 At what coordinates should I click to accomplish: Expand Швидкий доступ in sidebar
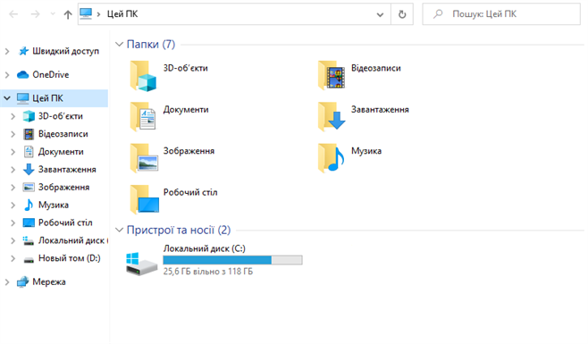pyautogui.click(x=7, y=51)
